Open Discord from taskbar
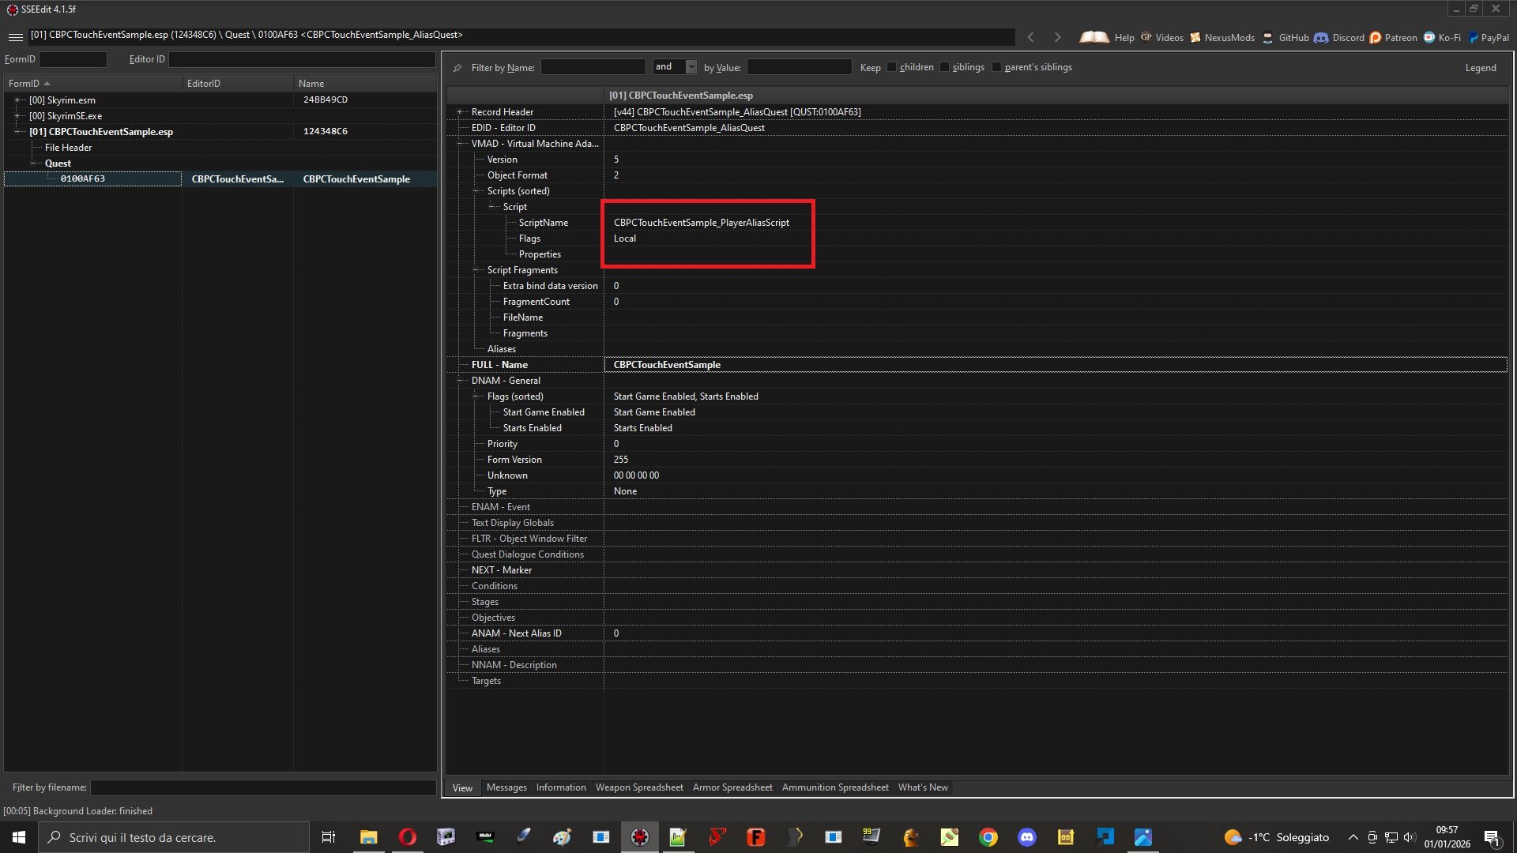This screenshot has height=853, width=1517. click(x=1027, y=837)
